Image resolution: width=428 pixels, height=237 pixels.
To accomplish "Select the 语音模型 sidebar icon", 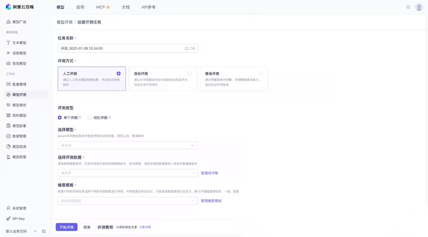I will coord(9,53).
